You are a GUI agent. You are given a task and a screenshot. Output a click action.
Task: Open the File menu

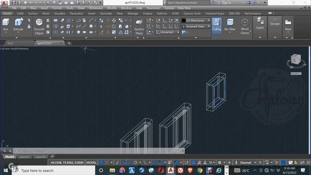(14, 8)
